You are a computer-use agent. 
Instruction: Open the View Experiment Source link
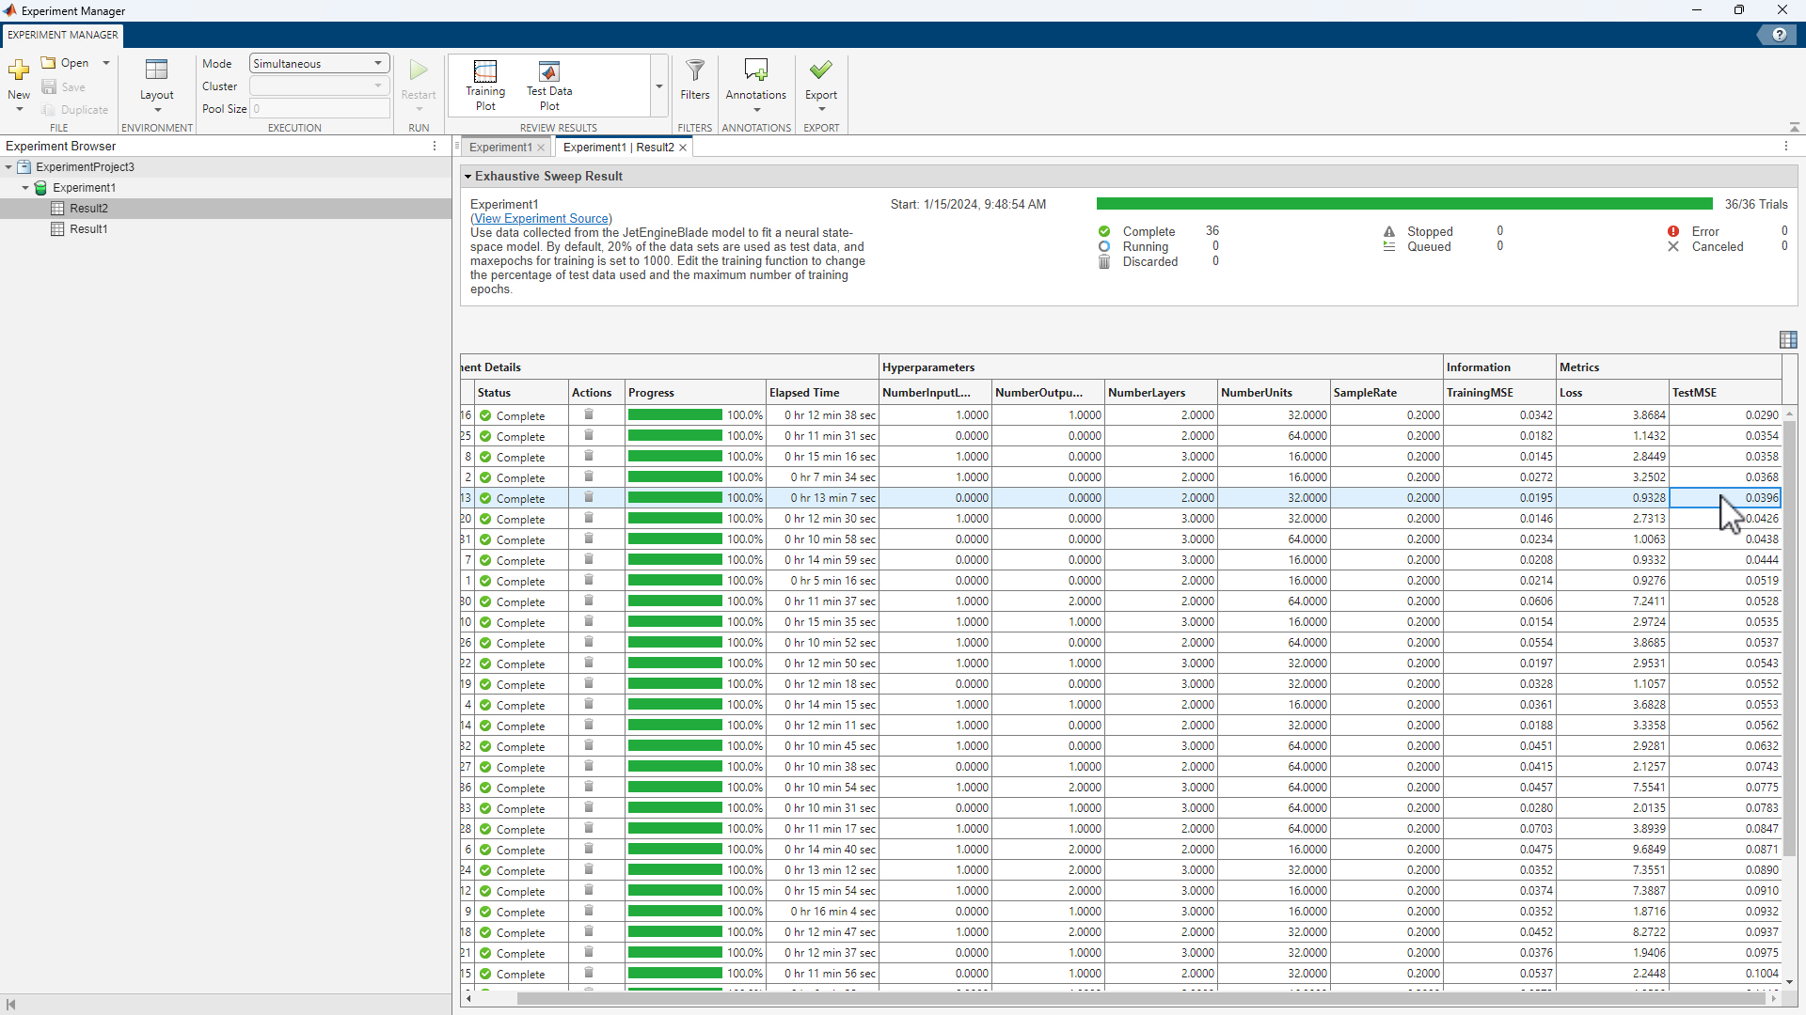[542, 219]
